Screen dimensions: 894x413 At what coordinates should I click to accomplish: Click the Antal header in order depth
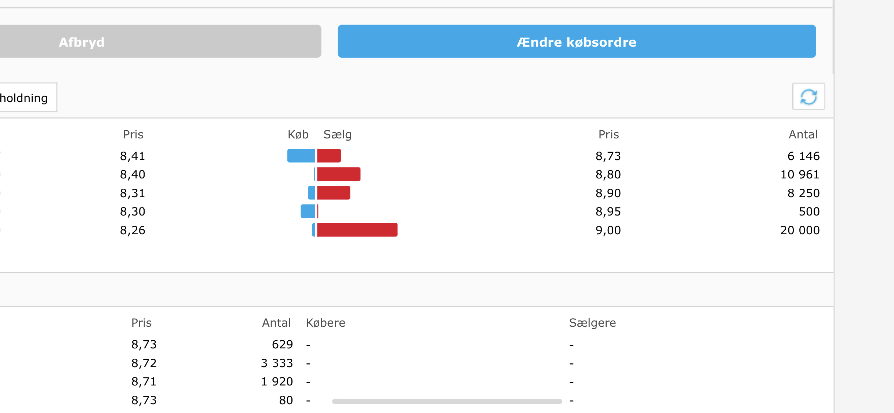pyautogui.click(x=803, y=134)
